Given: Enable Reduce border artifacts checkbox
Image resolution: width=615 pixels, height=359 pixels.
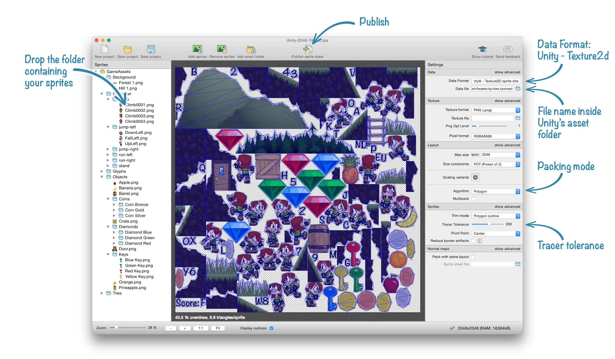Looking at the screenshot, I should (x=473, y=241).
